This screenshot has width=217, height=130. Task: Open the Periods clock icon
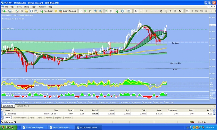pos(123,11)
